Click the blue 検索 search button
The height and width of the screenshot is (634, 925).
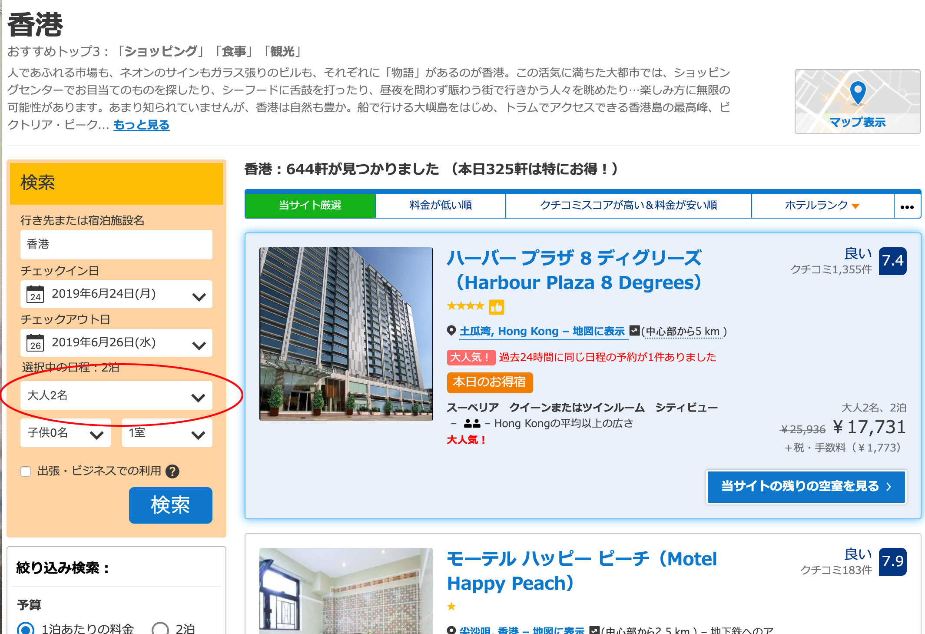coord(171,505)
